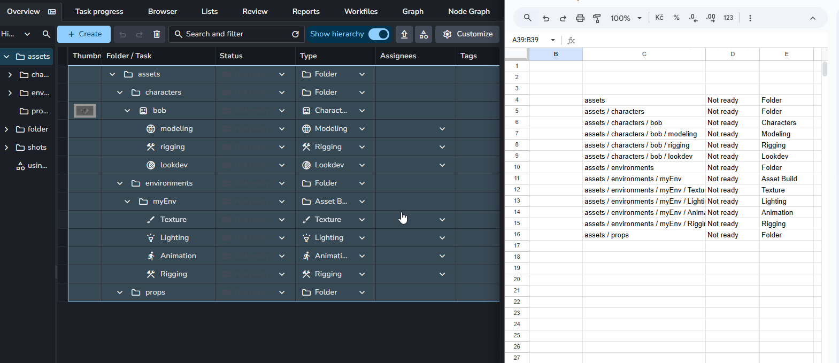Expand the shots folder in the sidebar
The width and height of the screenshot is (839, 363).
pyautogui.click(x=6, y=148)
